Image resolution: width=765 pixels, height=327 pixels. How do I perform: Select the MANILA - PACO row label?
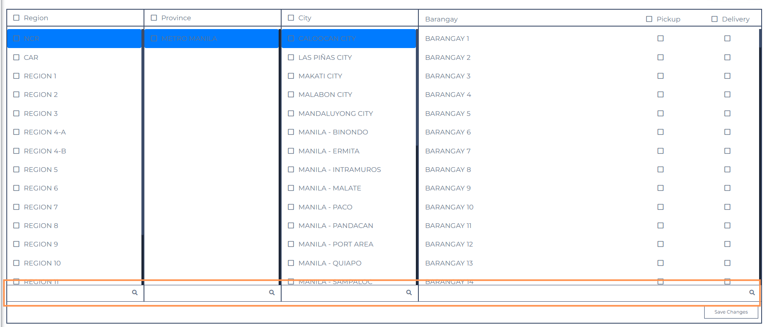325,207
